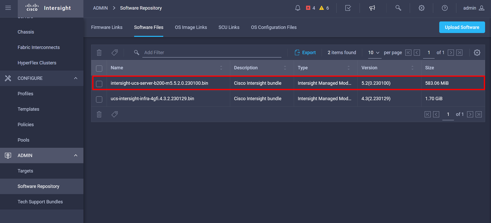This screenshot has height=223, width=491.
Task: Click the ADMIN section icon
Action: pos(8,155)
